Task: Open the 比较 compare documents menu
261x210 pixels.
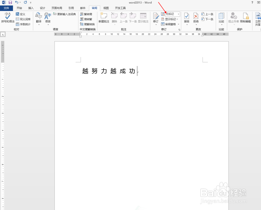Action: click(x=221, y=18)
